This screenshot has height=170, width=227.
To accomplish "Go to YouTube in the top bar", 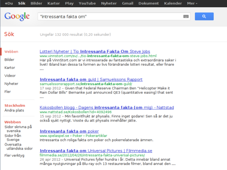I will click(87, 3).
